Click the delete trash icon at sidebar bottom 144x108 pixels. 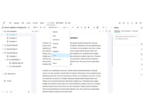coord(29,92)
